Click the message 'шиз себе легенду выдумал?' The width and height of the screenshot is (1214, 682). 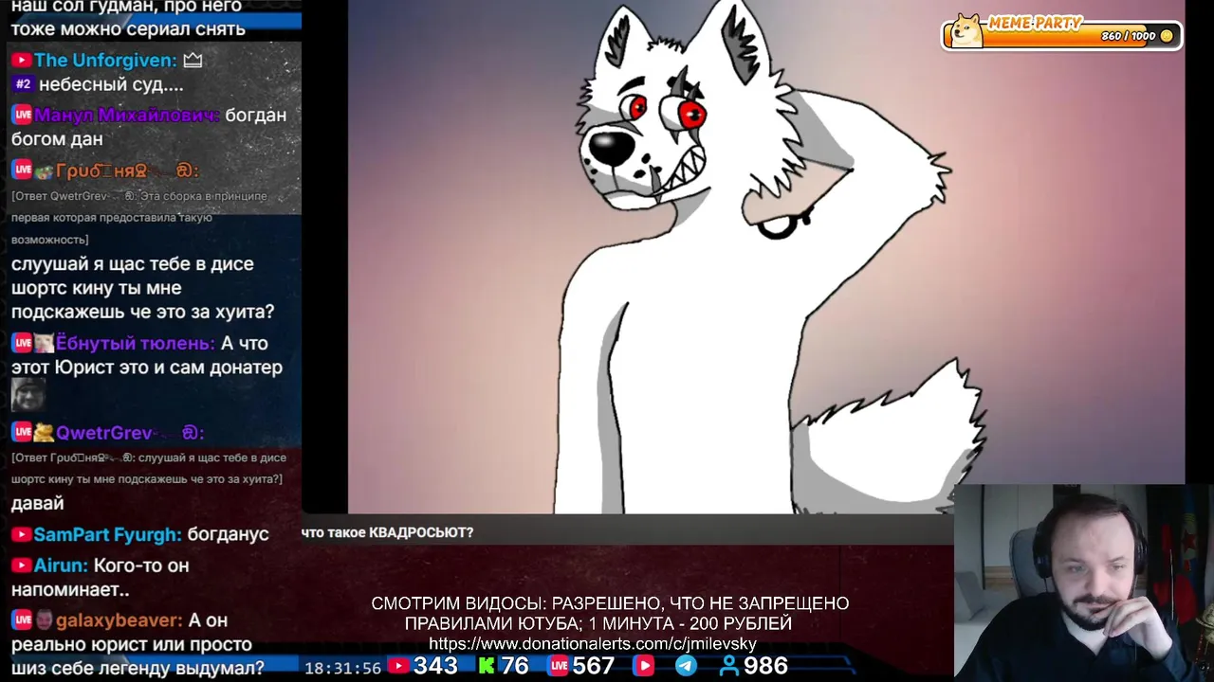click(138, 668)
